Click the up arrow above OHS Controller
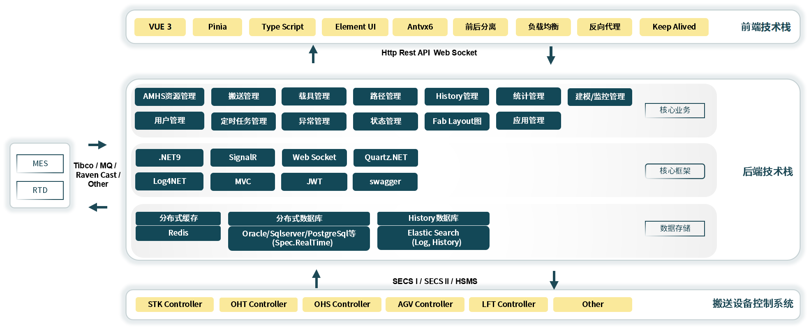811x330 pixels. pos(316,279)
